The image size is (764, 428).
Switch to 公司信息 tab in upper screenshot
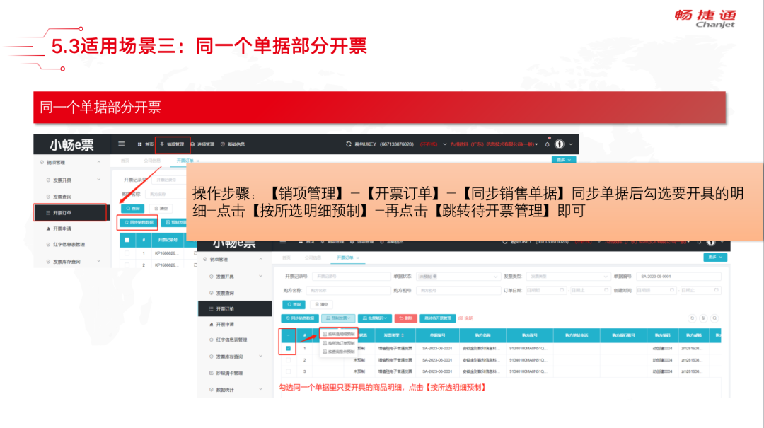coord(152,161)
